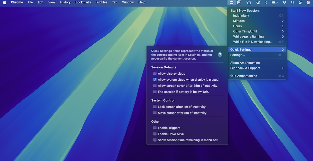
Task: Enable End session if battery is below 10%
Action: tap(155, 92)
